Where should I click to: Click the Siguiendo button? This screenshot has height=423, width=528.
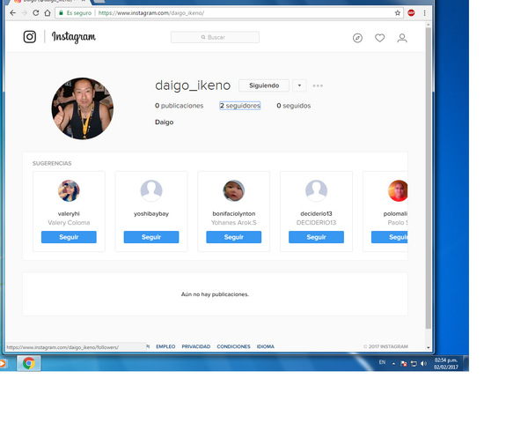coord(264,85)
